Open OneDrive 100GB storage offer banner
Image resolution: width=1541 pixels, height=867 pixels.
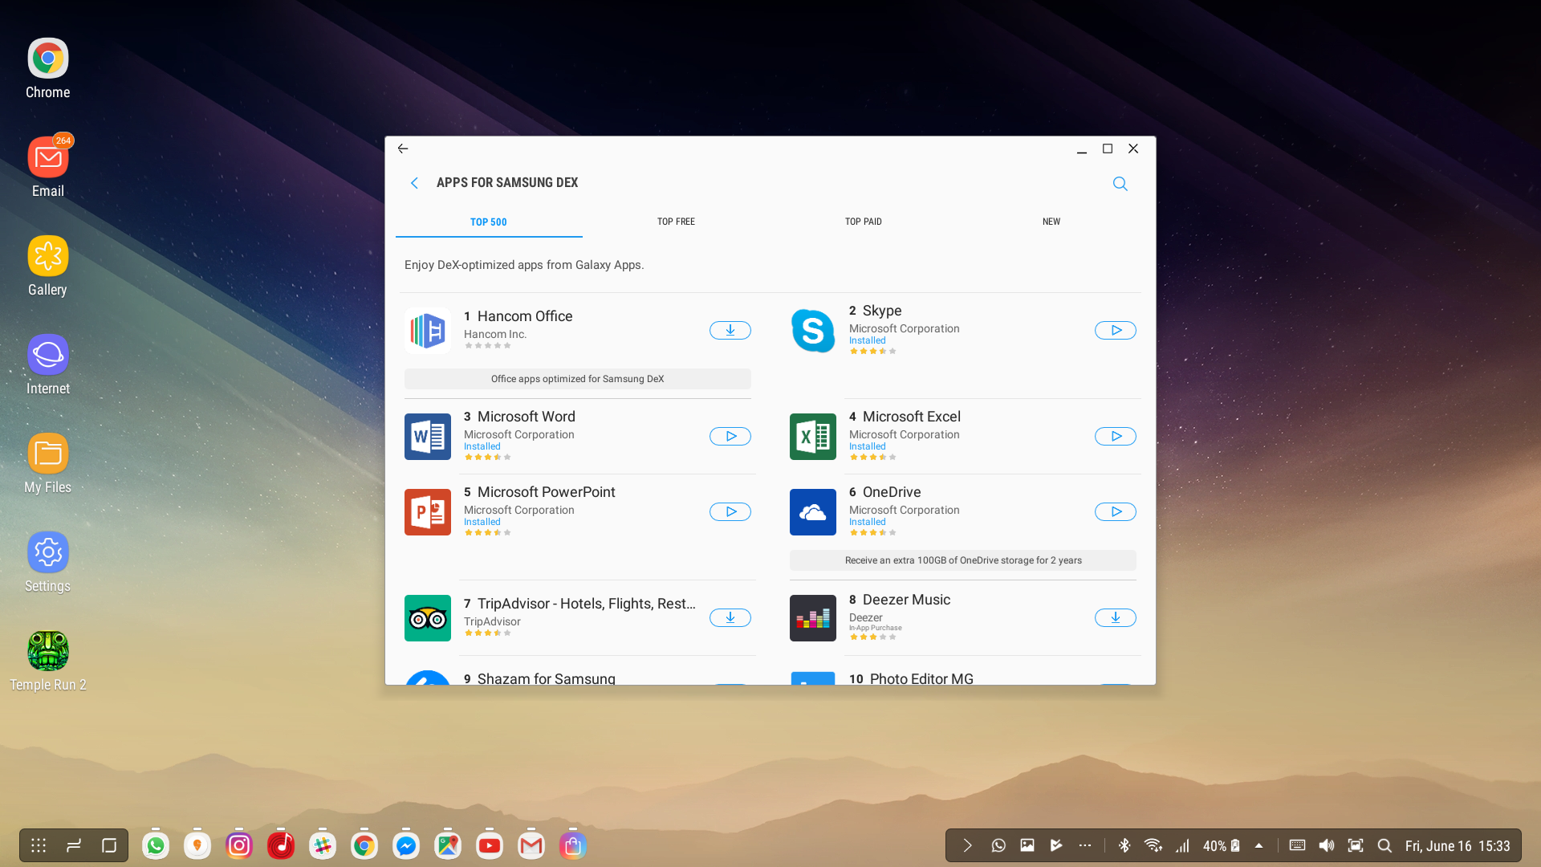(x=962, y=560)
